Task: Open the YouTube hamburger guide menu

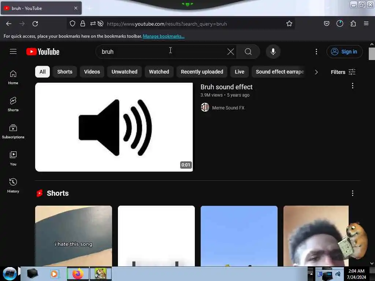Action: [x=13, y=52]
